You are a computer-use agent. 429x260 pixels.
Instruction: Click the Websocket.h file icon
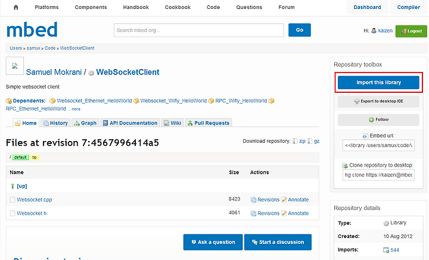pyautogui.click(x=13, y=213)
